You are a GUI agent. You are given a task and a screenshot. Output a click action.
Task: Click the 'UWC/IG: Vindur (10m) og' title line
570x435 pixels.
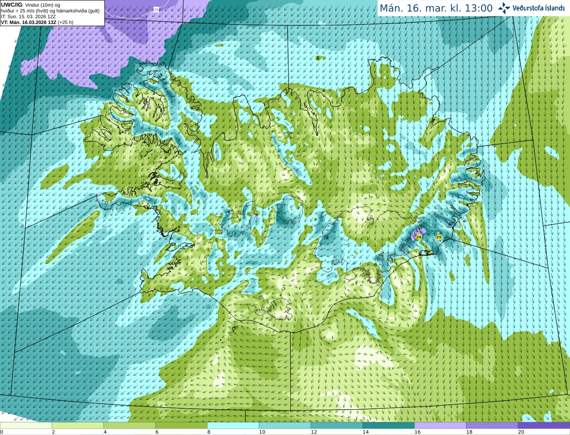(30, 5)
